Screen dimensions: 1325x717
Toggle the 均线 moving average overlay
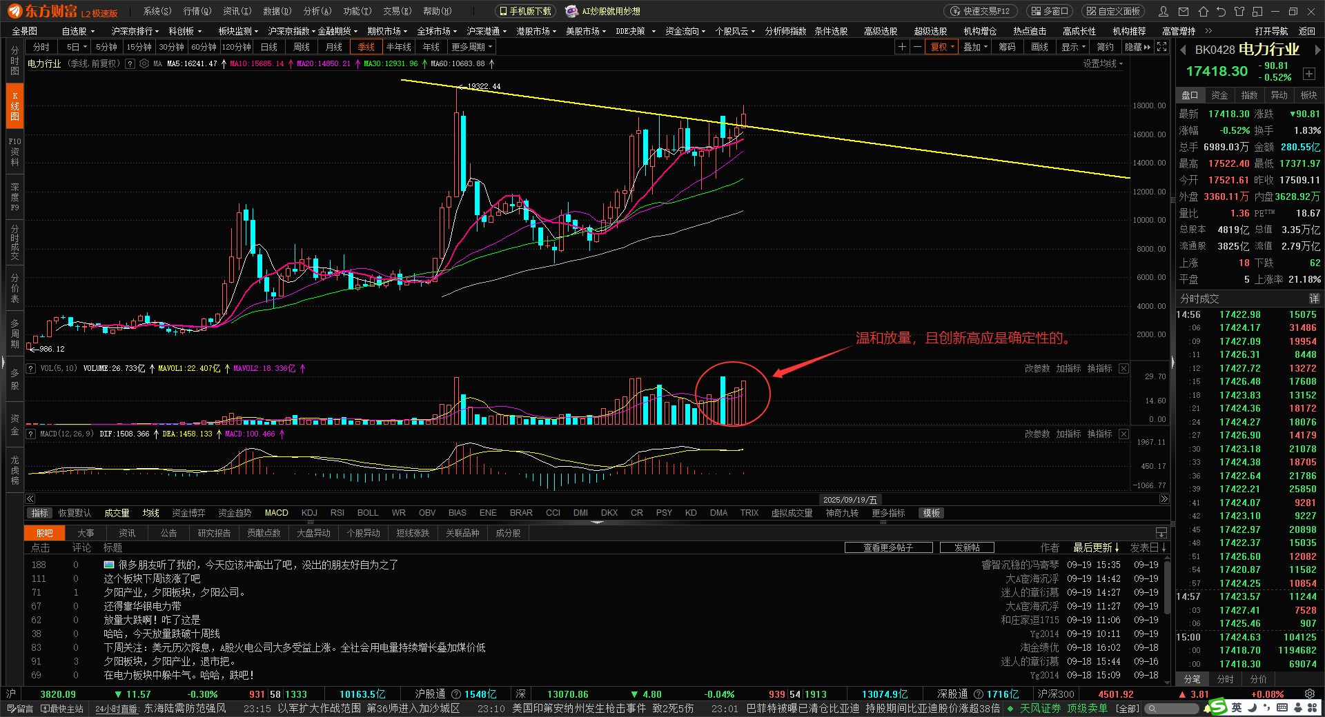pyautogui.click(x=150, y=513)
